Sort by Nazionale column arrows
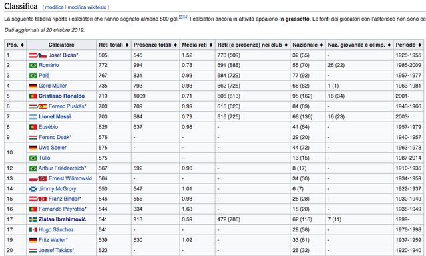Screen dimensions: 426x256 [x=321, y=45]
